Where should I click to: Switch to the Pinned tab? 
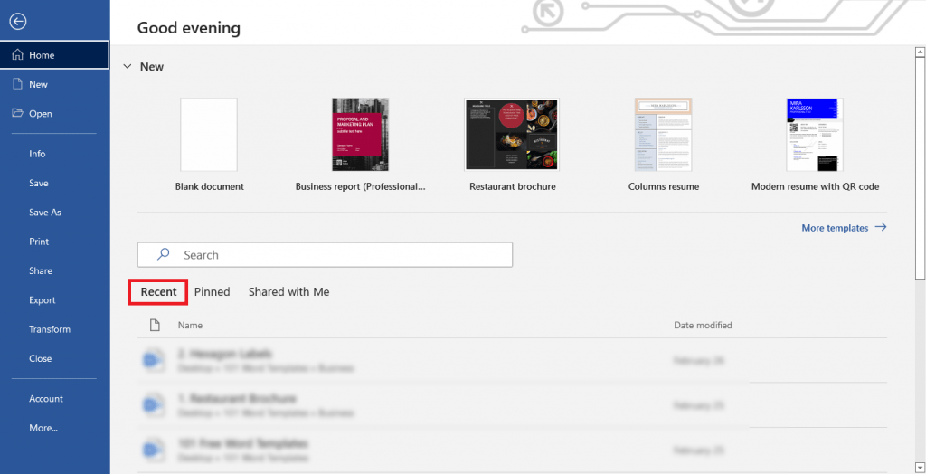tap(212, 291)
